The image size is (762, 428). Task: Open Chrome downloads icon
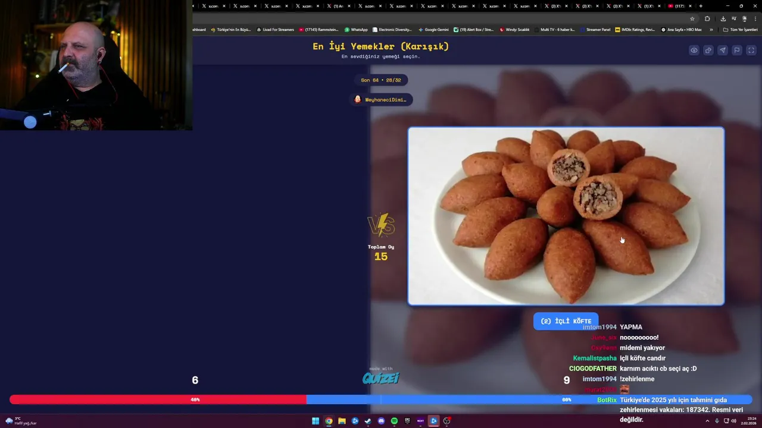click(x=723, y=18)
